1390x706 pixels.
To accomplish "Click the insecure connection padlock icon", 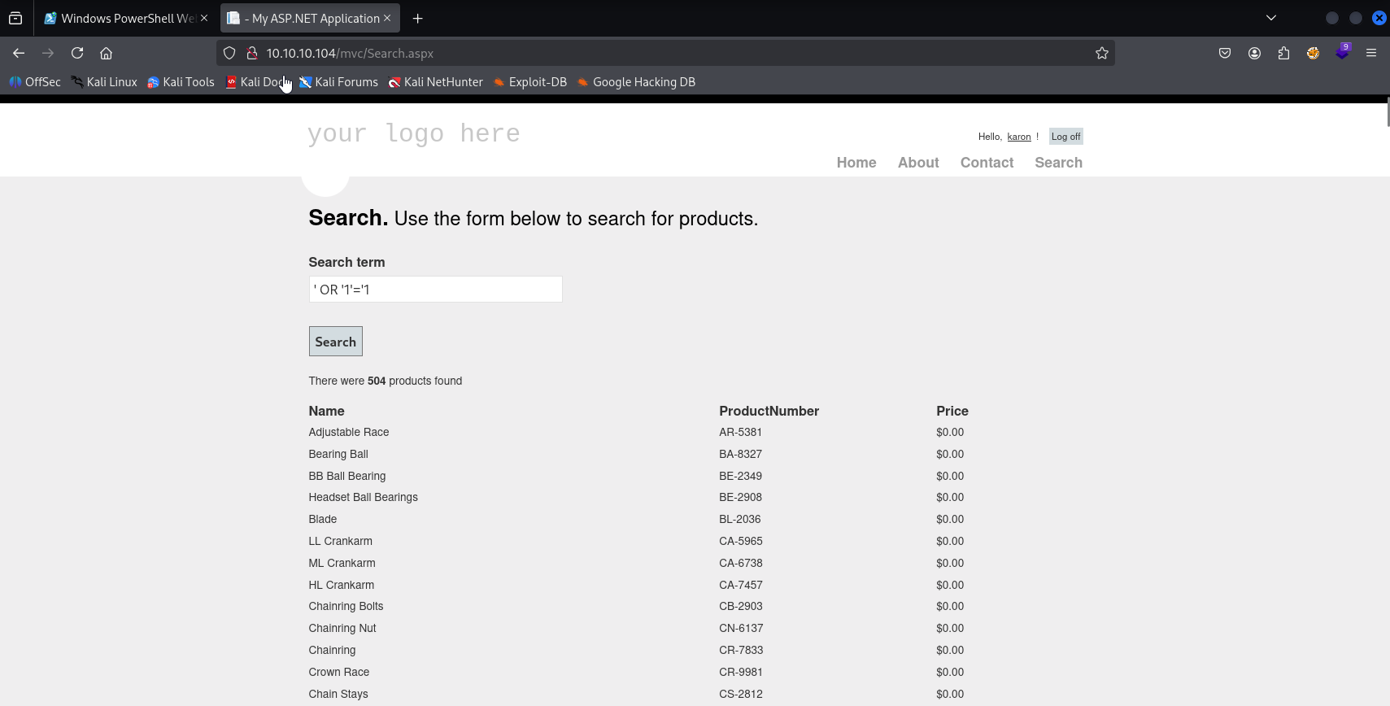I will [252, 53].
